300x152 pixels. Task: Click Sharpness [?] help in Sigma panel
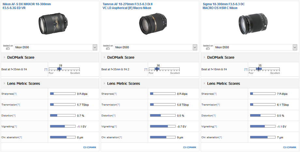click(x=215, y=94)
